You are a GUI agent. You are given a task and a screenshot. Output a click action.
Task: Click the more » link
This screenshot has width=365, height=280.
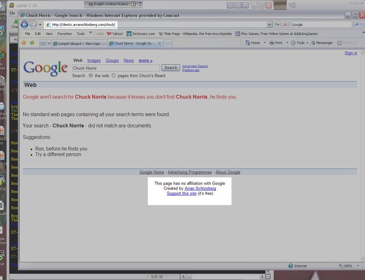[146, 61]
